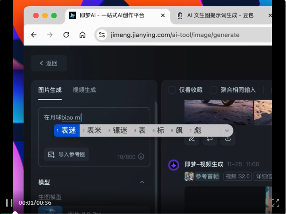This screenshot has width=286, height=214.
Task: Choose candidate 4 表
Action: [x=140, y=131]
